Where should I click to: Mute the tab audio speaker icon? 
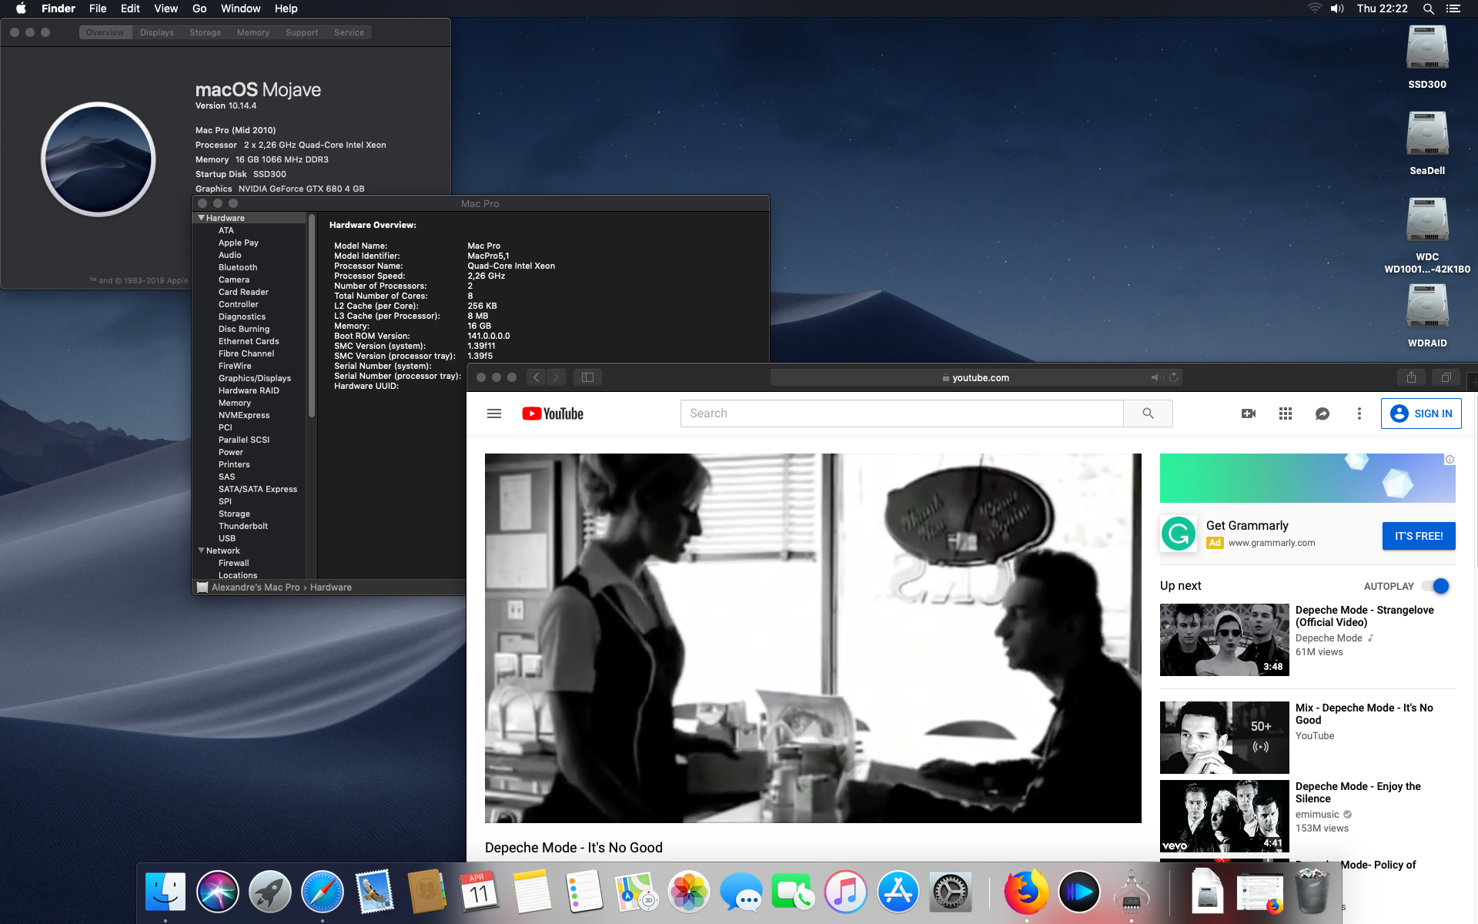(x=1157, y=377)
